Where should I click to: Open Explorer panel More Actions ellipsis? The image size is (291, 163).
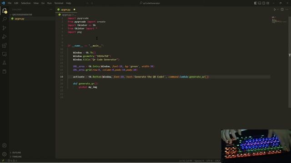[x=51, y=10]
